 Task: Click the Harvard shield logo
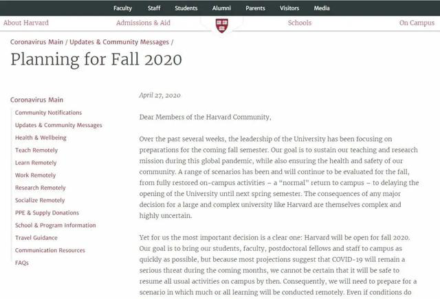click(x=221, y=25)
